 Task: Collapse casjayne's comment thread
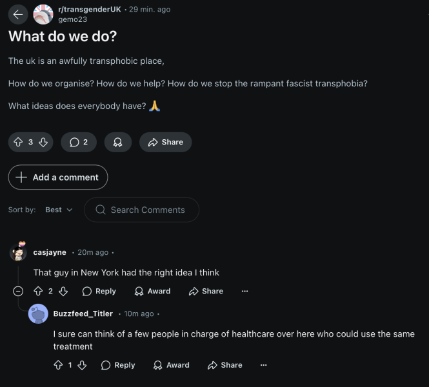point(18,291)
